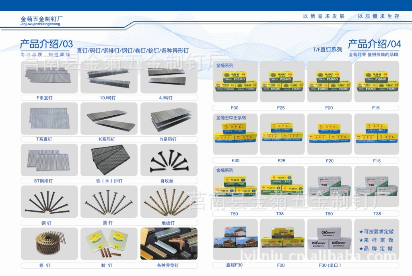Select the K系码钉 caption

pos(107,139)
